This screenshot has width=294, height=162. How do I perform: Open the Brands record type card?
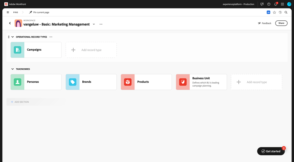pos(91,82)
